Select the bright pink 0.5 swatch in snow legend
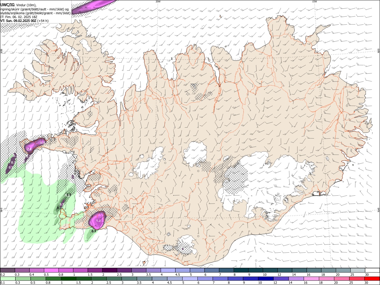Viewport: 380px width, 285px height. 51,270
